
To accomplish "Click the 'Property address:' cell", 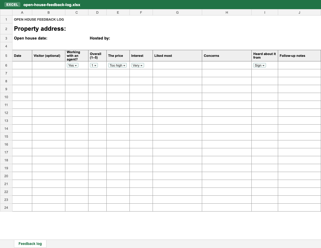I will (40, 29).
